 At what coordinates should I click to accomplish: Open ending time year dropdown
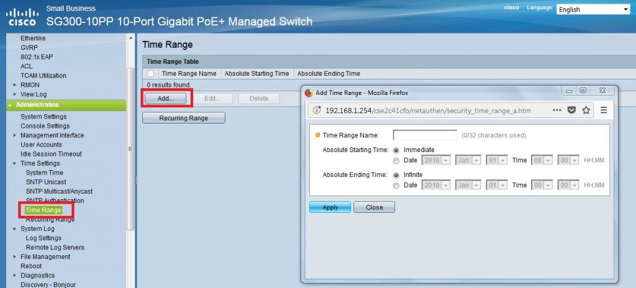pos(436,185)
